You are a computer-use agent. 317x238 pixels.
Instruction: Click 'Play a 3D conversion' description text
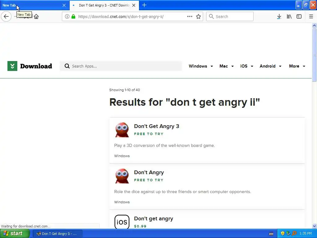click(x=164, y=146)
